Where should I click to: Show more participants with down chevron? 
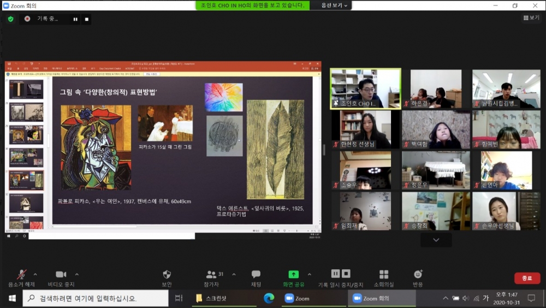pyautogui.click(x=436, y=240)
